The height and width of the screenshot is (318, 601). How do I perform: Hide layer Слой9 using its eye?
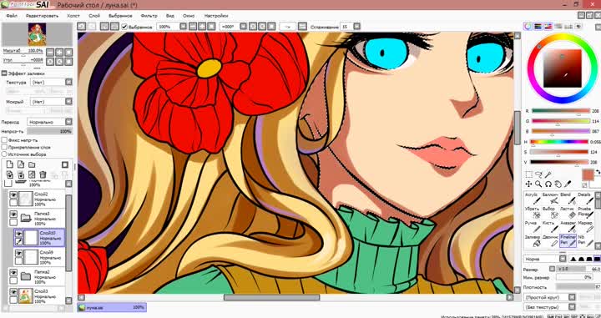coord(18,253)
